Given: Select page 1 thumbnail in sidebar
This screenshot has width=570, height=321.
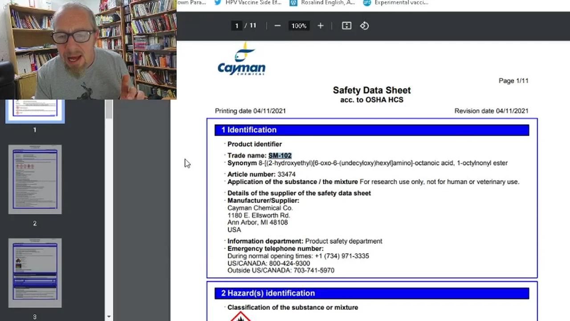Looking at the screenshot, I should (x=35, y=110).
